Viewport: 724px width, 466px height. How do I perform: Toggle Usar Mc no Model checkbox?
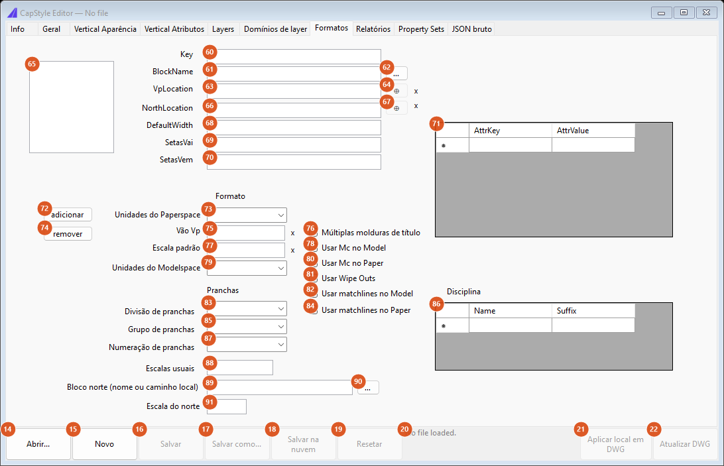pos(314,248)
